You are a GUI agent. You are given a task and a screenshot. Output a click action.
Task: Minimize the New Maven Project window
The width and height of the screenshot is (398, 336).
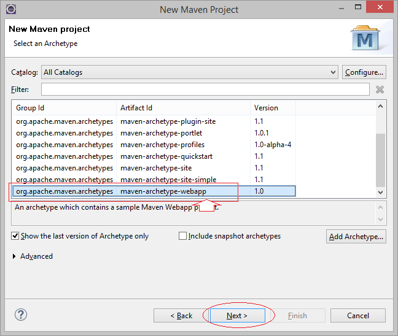[x=341, y=8]
